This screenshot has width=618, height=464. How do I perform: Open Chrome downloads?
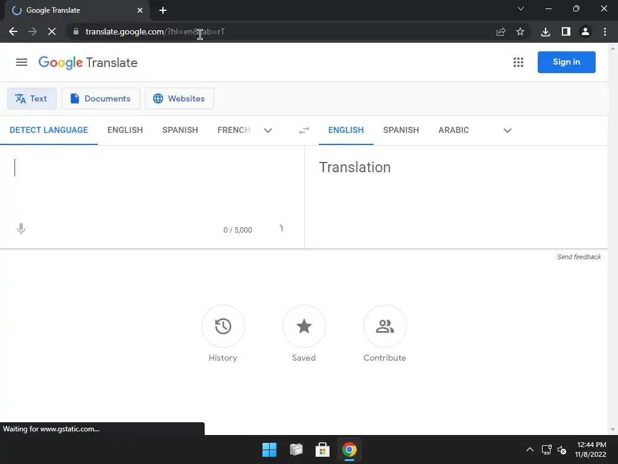point(546,31)
